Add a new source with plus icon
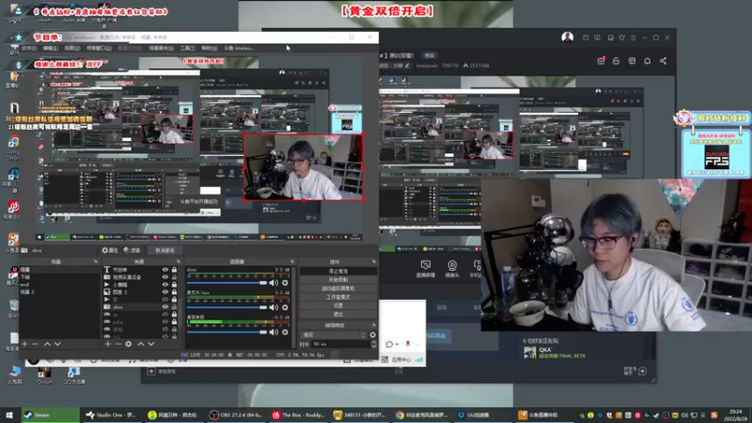Screen dimensions: 752x423 click(108, 344)
